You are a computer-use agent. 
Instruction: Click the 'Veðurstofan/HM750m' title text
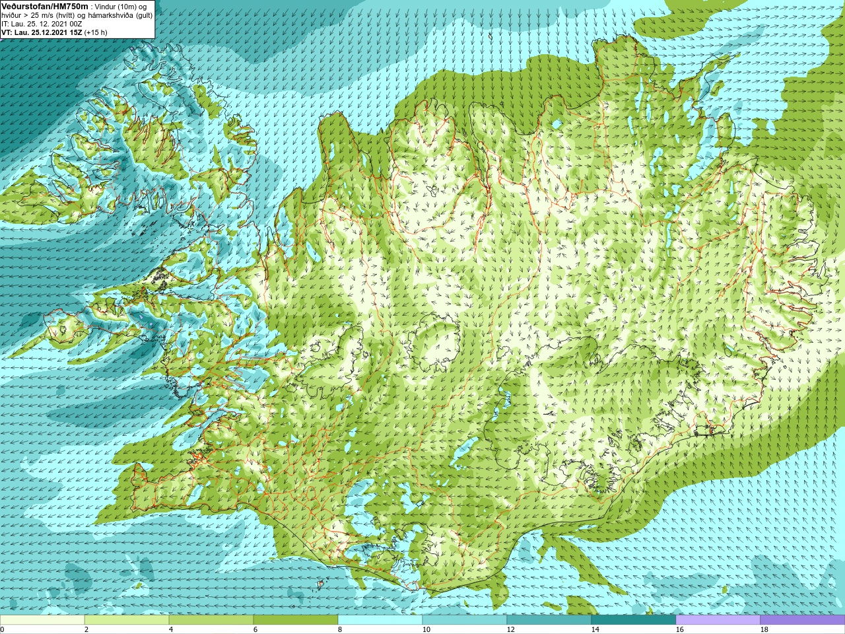click(44, 5)
